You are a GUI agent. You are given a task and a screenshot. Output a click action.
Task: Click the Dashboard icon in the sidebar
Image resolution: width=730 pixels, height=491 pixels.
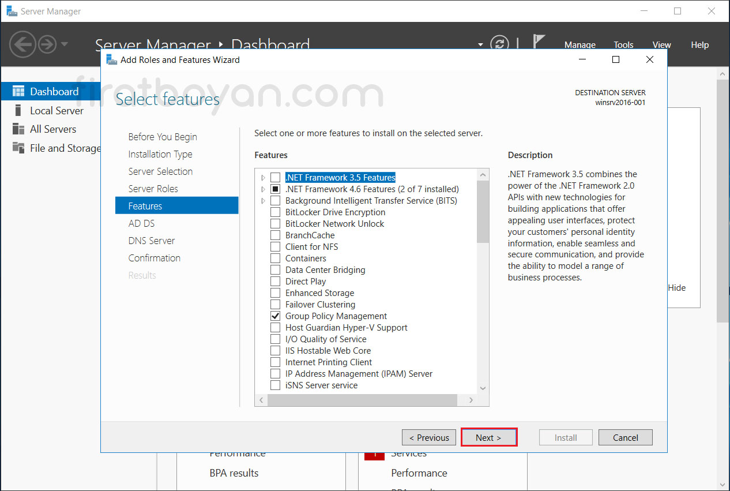click(x=18, y=91)
